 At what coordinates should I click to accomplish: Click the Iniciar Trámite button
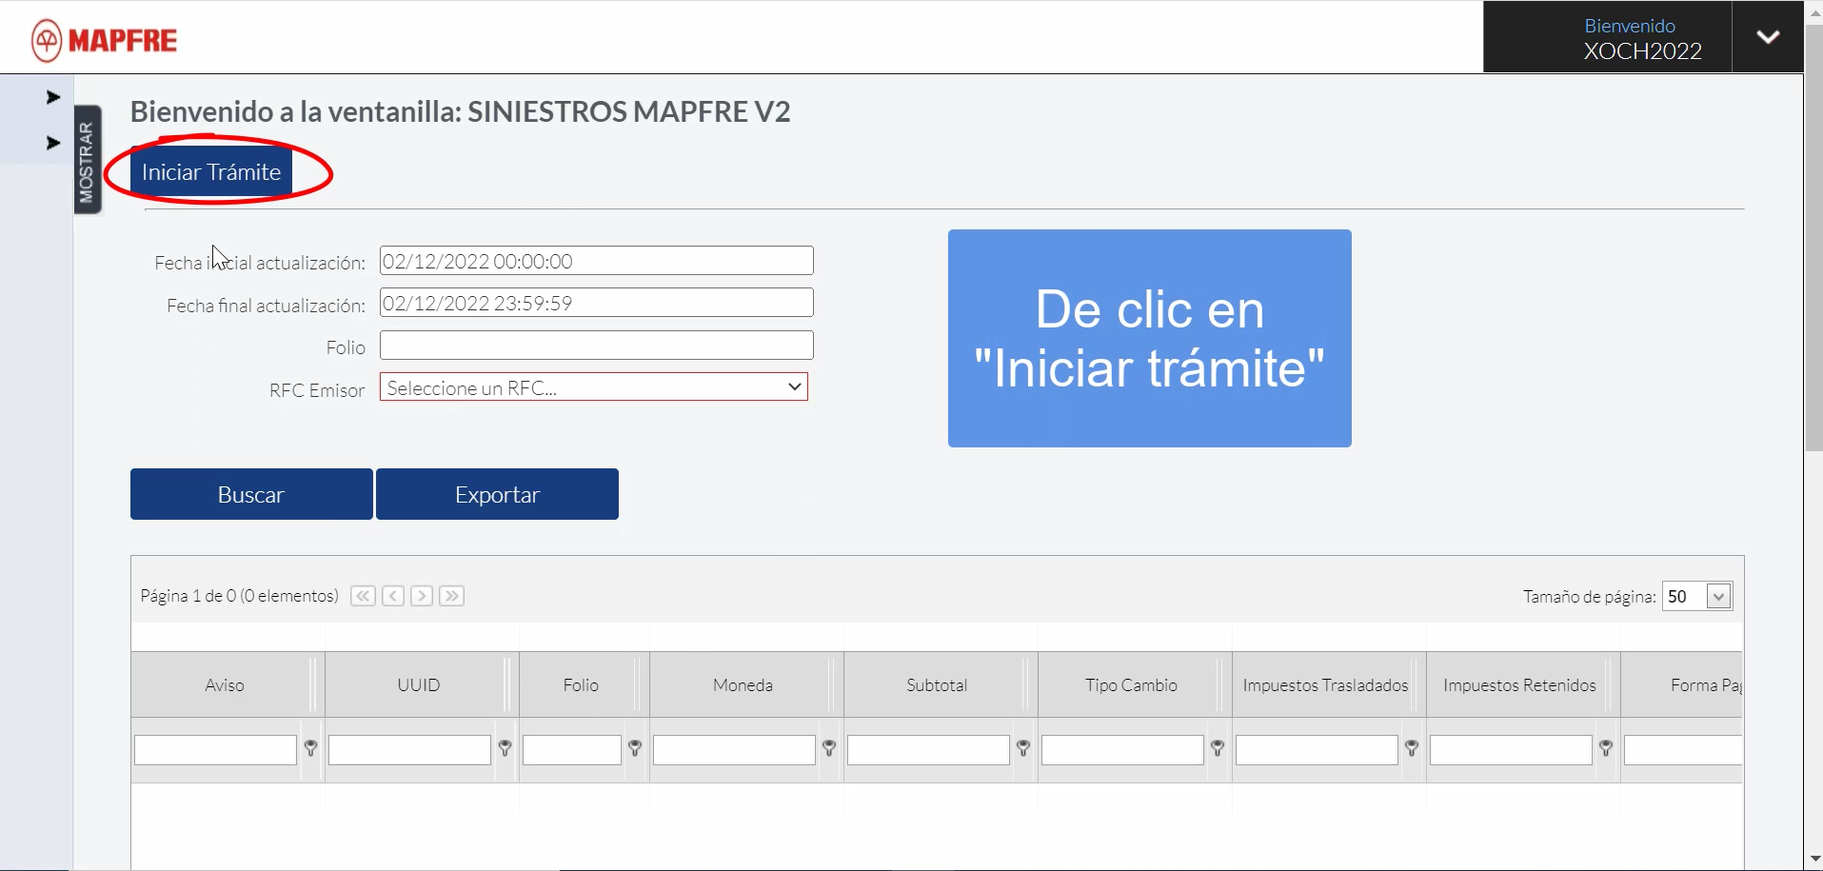(x=211, y=171)
